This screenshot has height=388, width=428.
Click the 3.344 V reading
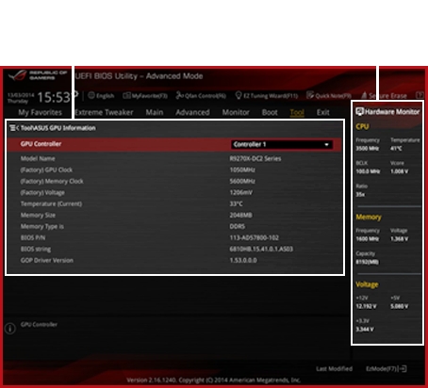[x=365, y=330]
